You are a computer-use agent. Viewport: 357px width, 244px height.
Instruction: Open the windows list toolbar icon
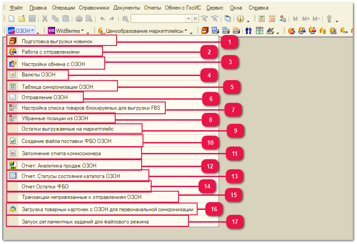click(x=228, y=19)
